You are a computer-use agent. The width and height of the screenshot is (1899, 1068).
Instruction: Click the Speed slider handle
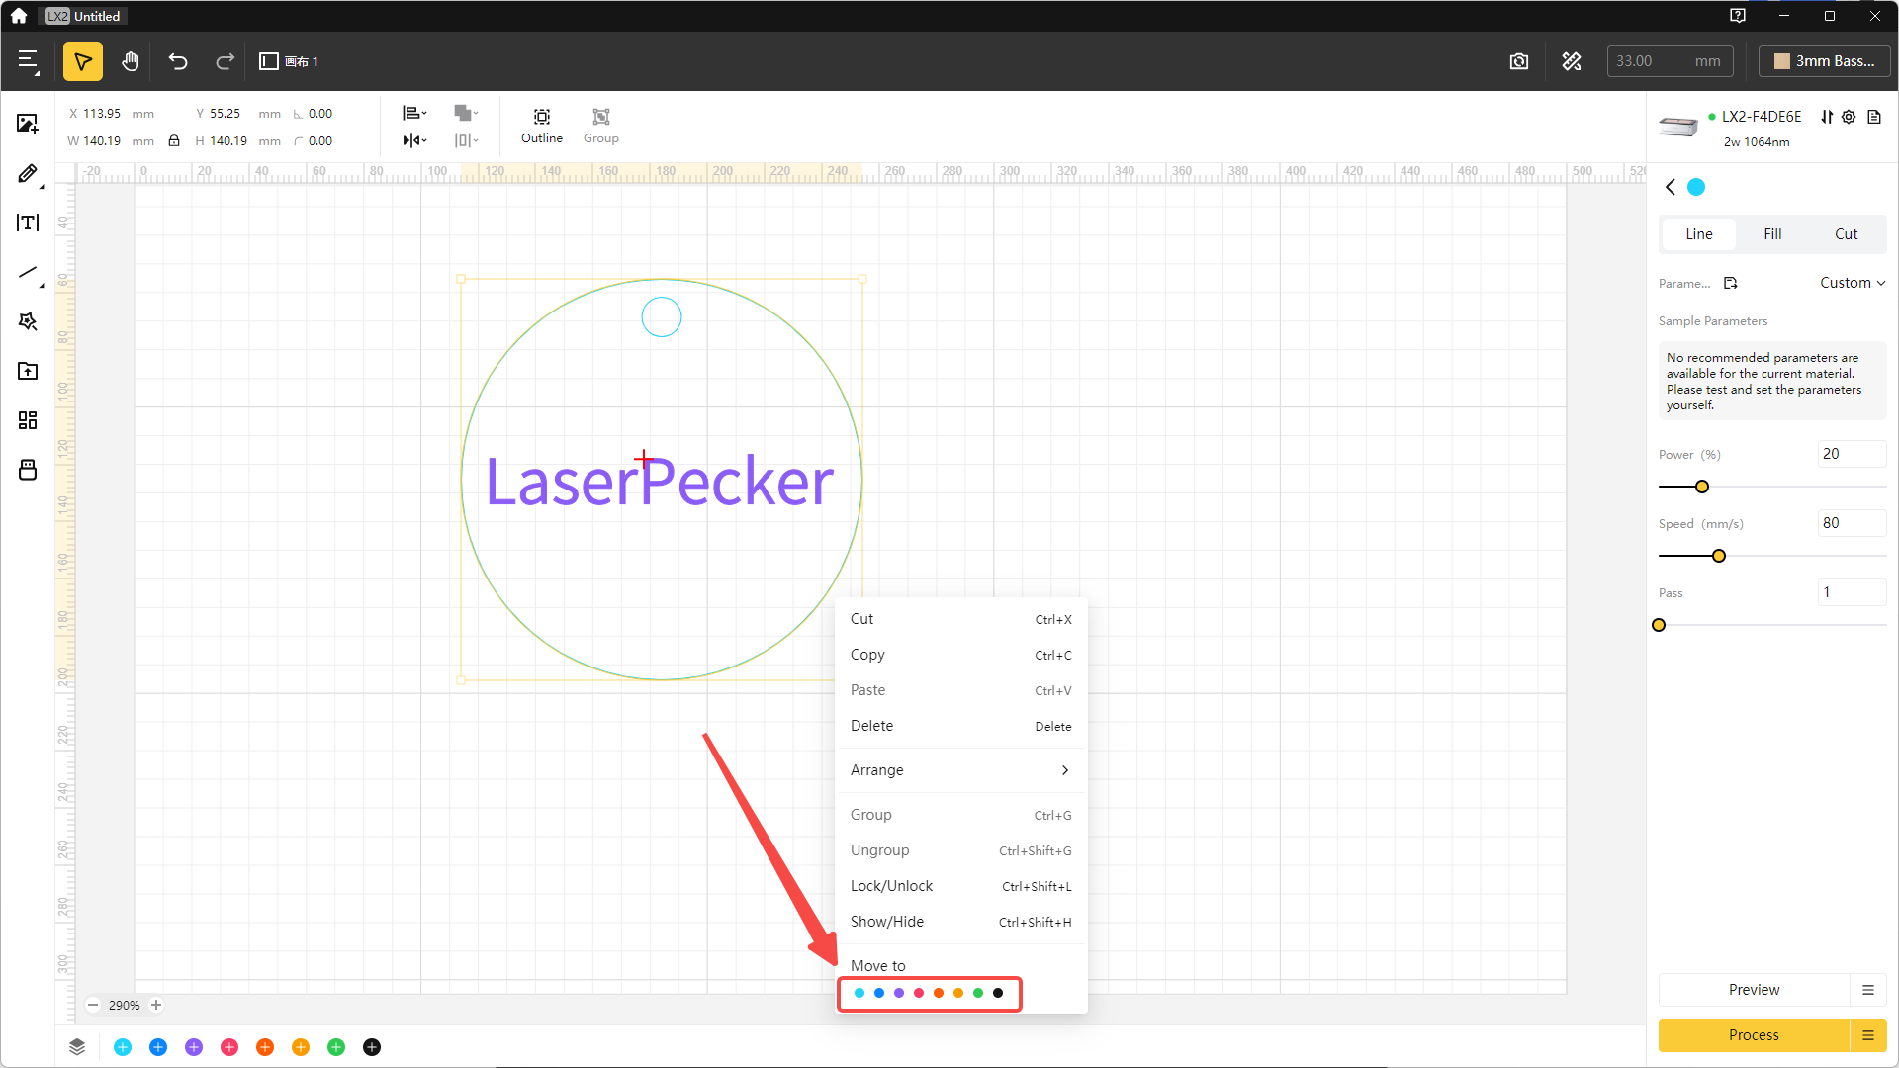click(1719, 556)
